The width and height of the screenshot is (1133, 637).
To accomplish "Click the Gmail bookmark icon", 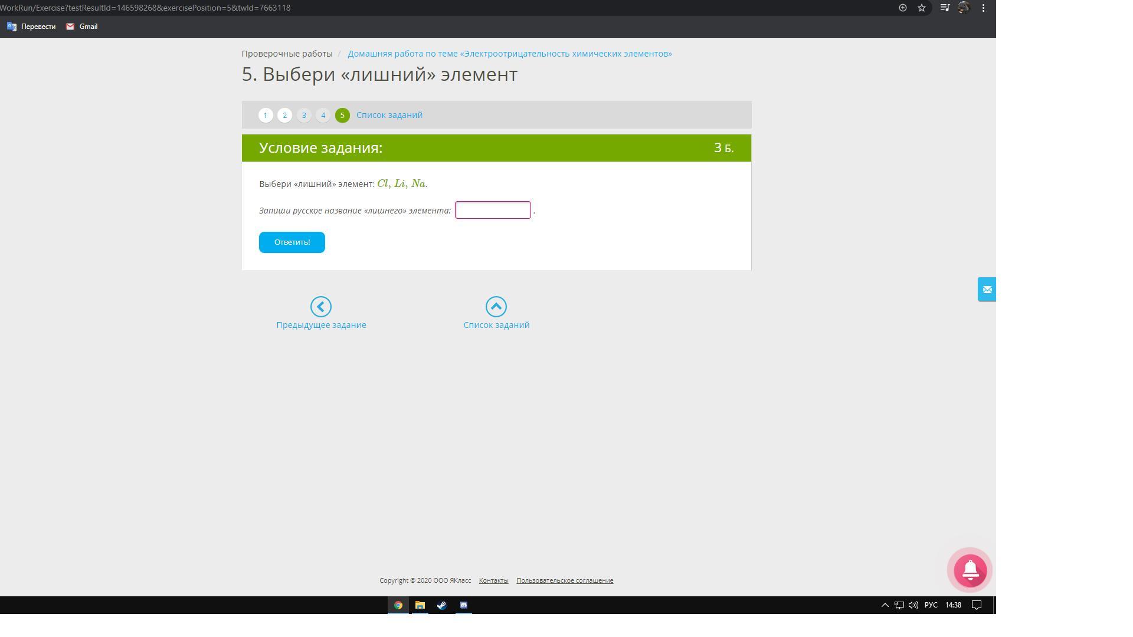I will 70,27.
